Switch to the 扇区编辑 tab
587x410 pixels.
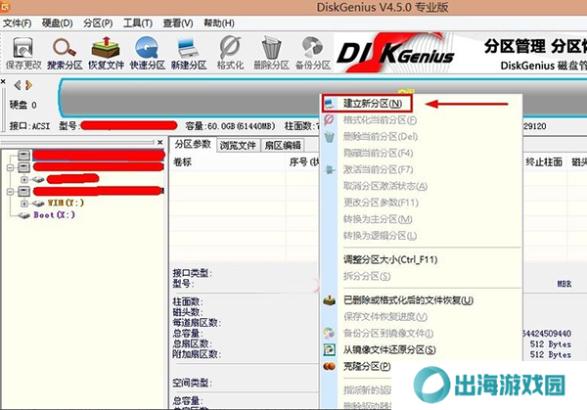coord(283,145)
